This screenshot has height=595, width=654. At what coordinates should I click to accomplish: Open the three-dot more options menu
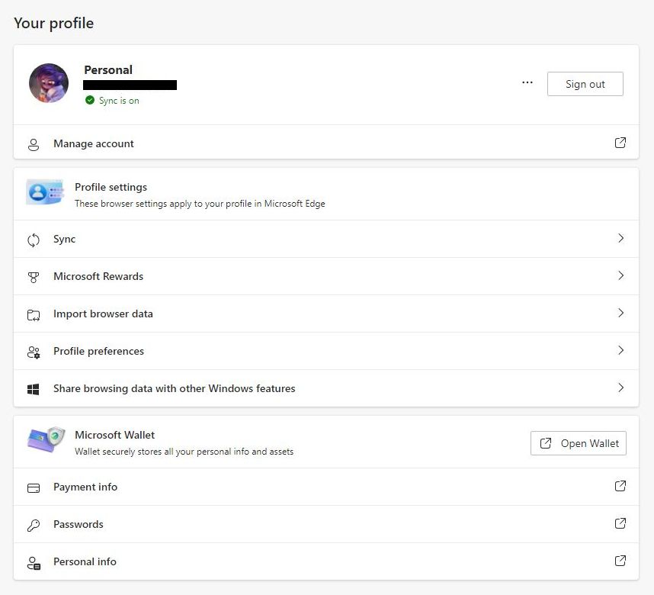[x=527, y=82]
